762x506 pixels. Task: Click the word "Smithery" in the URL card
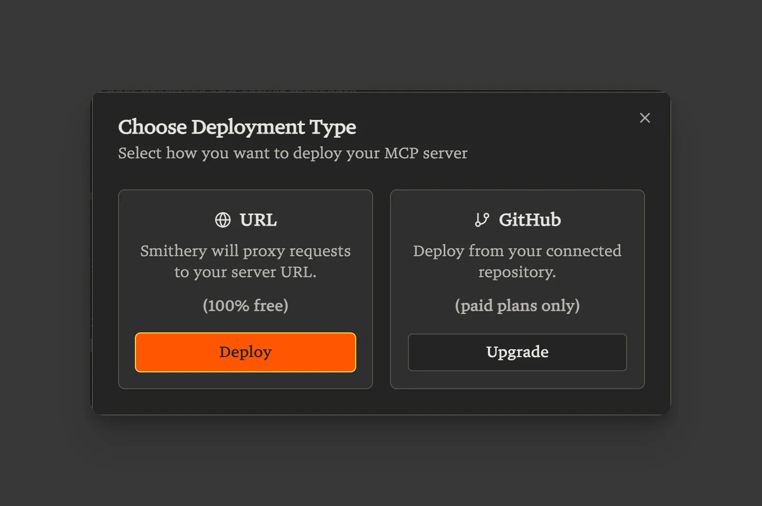(x=173, y=251)
